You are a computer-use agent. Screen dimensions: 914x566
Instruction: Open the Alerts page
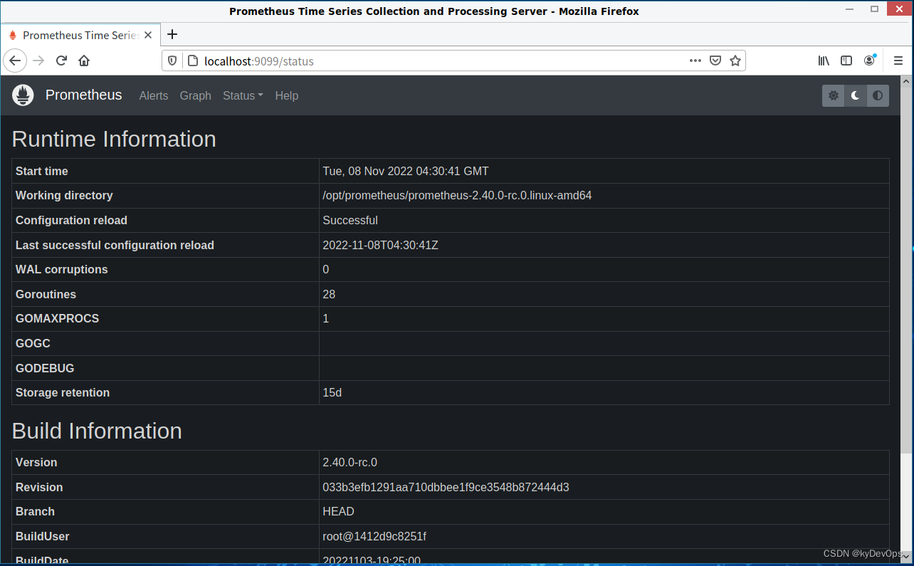point(154,95)
